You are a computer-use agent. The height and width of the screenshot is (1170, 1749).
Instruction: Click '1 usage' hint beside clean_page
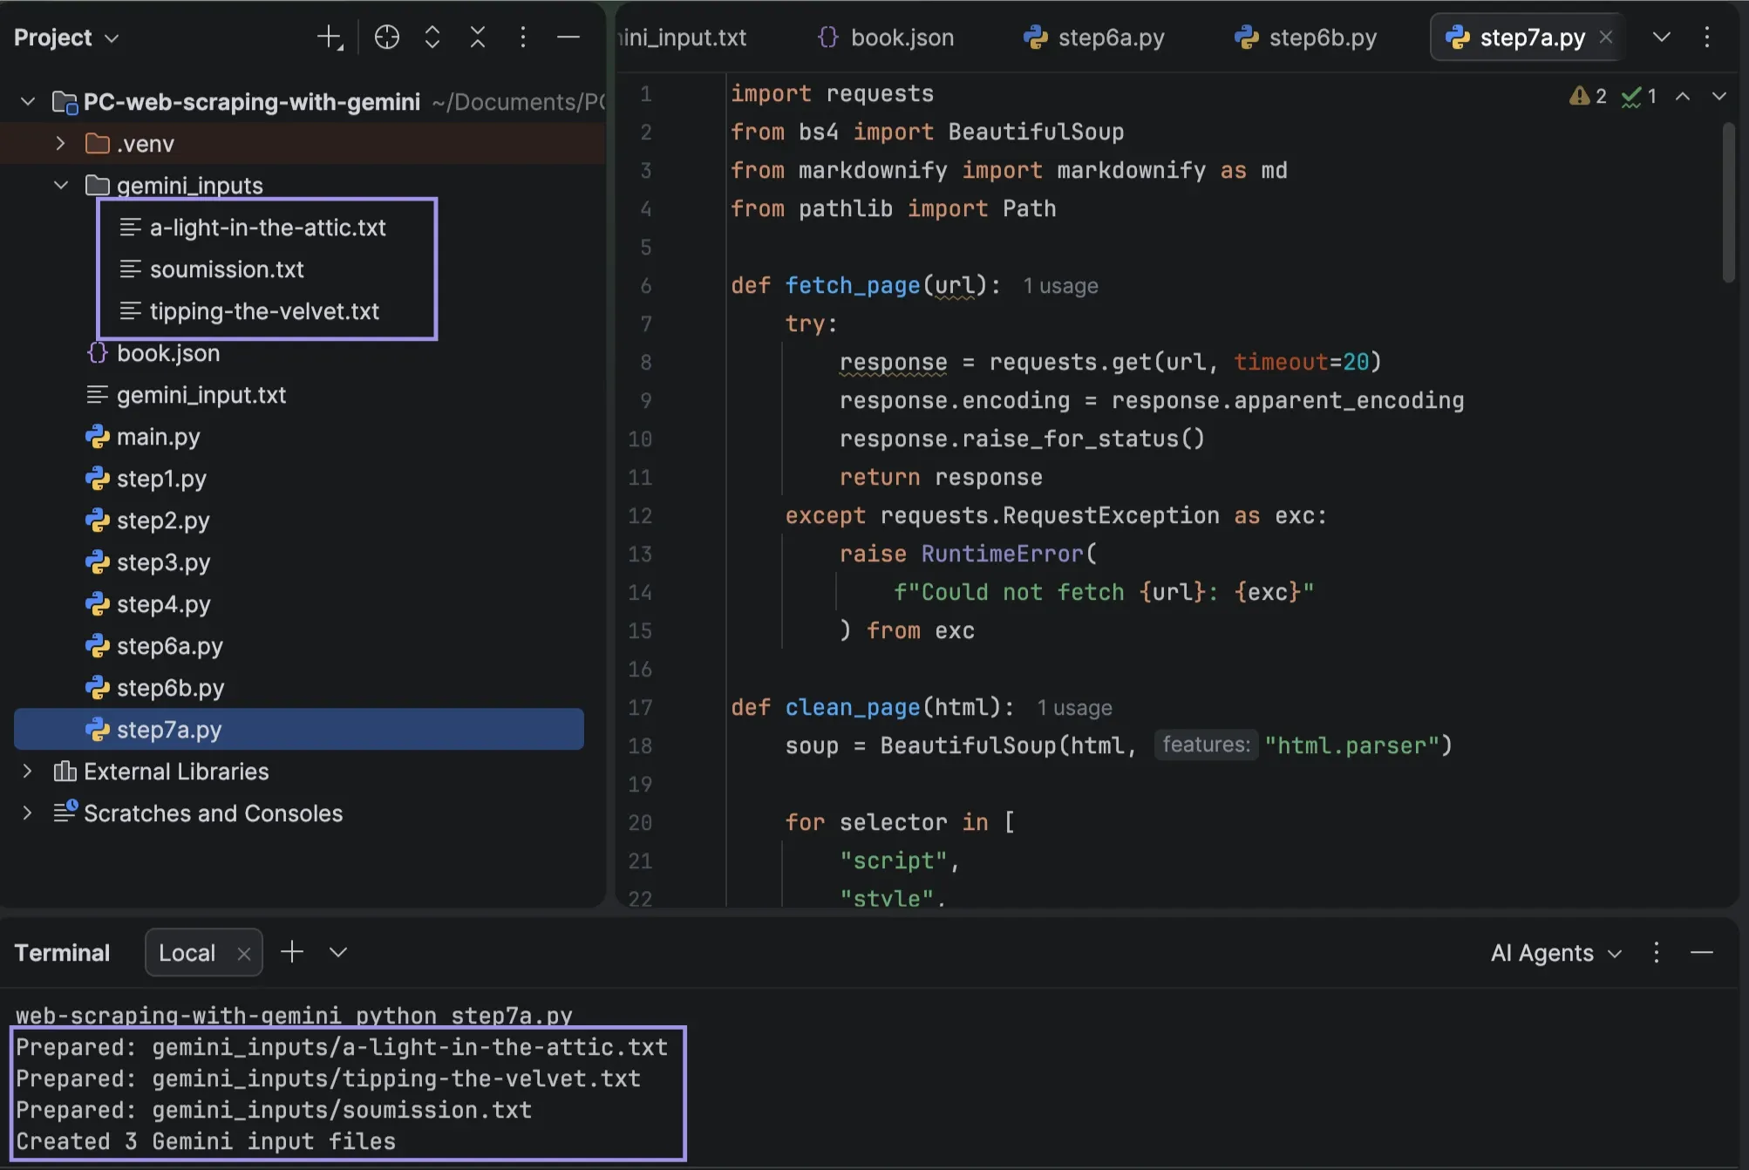coord(1074,708)
